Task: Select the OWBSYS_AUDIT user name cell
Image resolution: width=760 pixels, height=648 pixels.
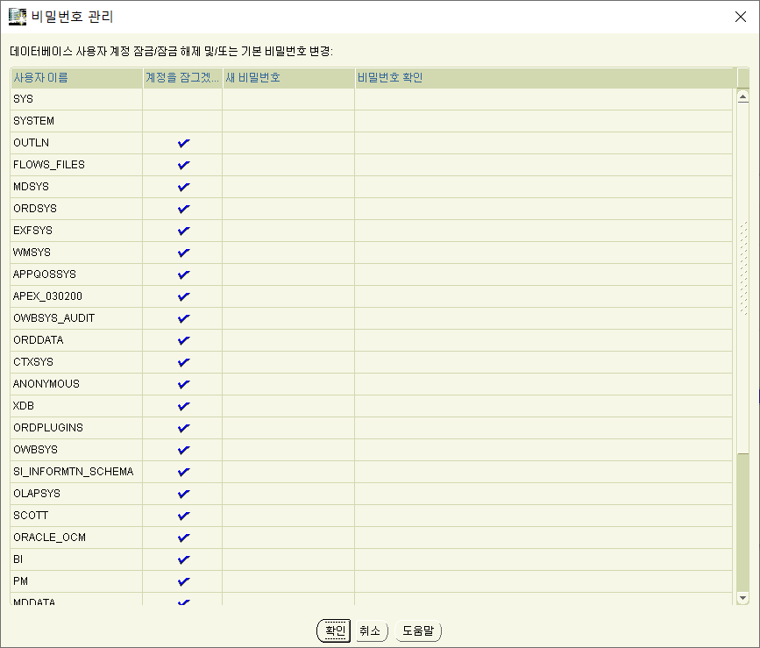Action: coord(76,318)
